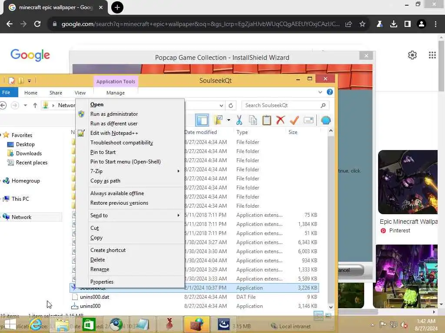Click the Google logo

point(30,55)
